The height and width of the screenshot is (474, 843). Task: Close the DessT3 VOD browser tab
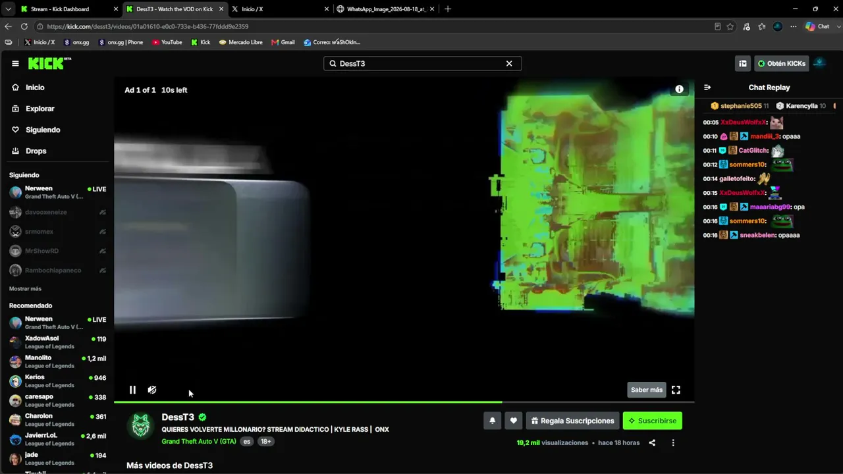tap(221, 9)
